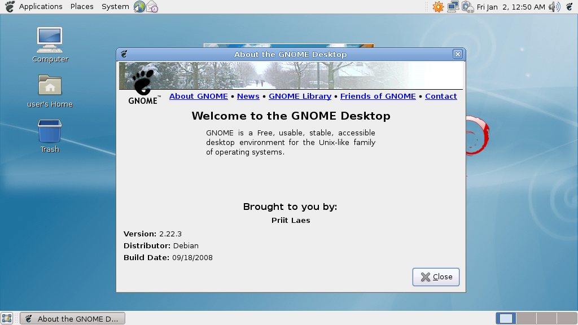Click the Show Desktop button
The height and width of the screenshot is (325, 578).
(x=7, y=318)
